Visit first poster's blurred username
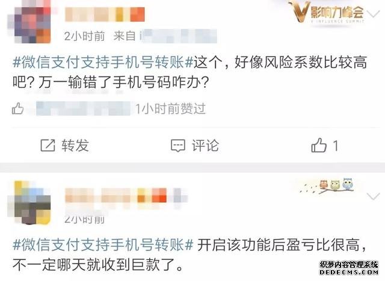 pyautogui.click(x=105, y=14)
